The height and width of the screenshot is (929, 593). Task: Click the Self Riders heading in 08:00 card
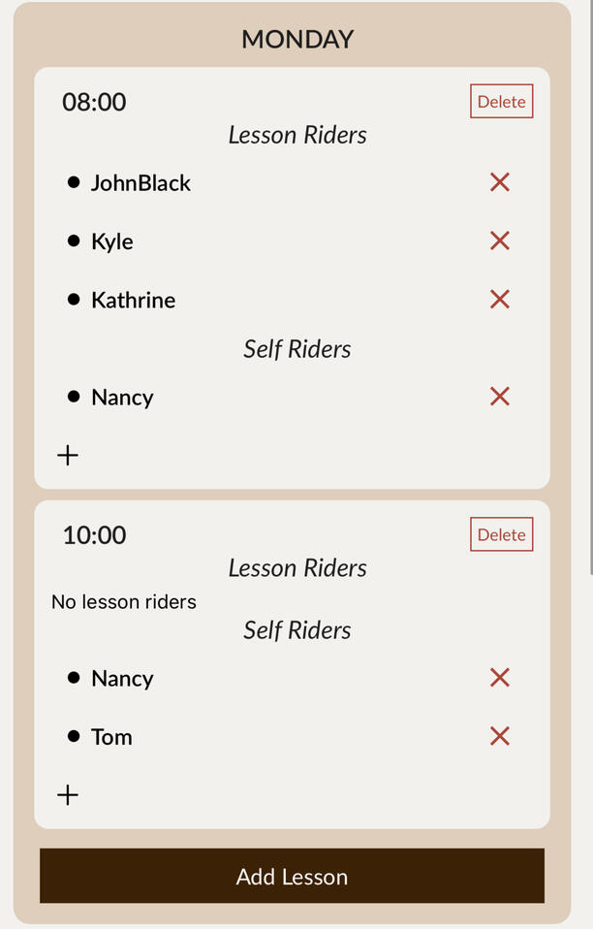296,349
